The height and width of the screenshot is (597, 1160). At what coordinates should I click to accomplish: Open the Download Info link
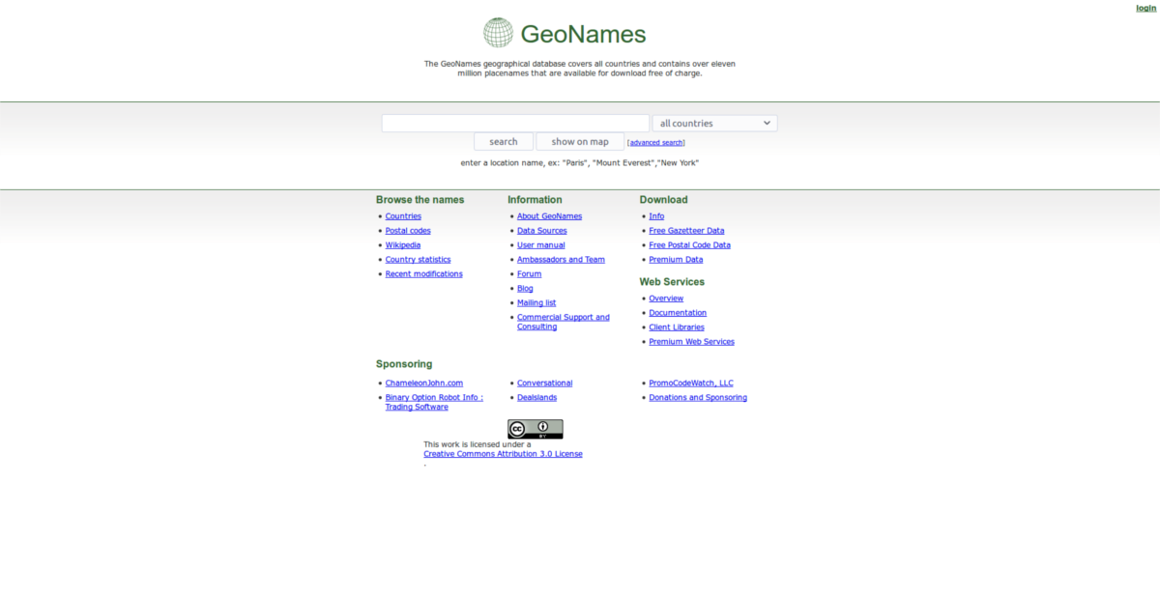(656, 216)
